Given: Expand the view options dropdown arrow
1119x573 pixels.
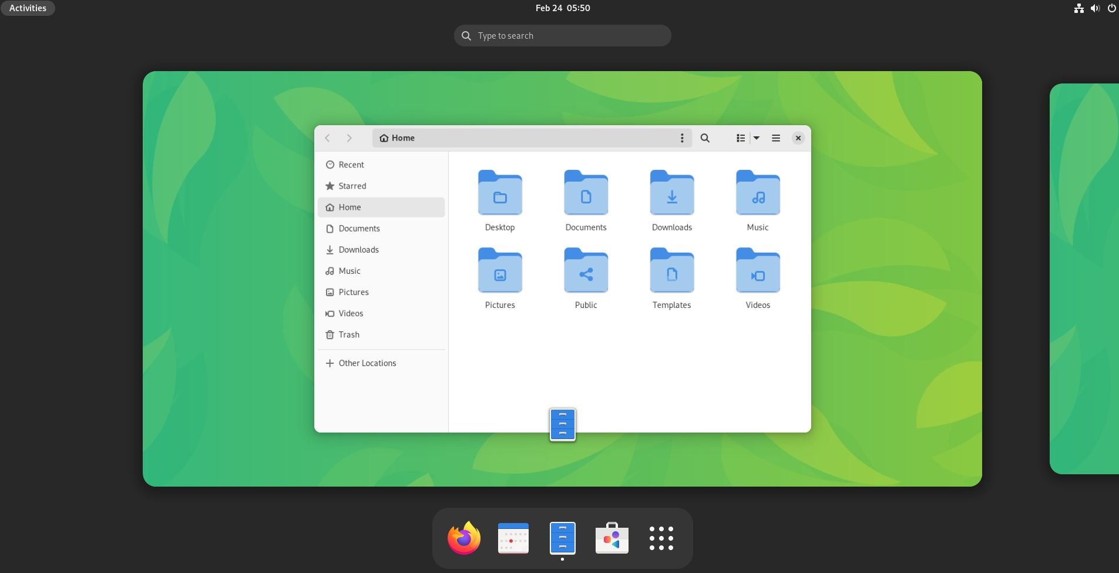Looking at the screenshot, I should tap(757, 138).
